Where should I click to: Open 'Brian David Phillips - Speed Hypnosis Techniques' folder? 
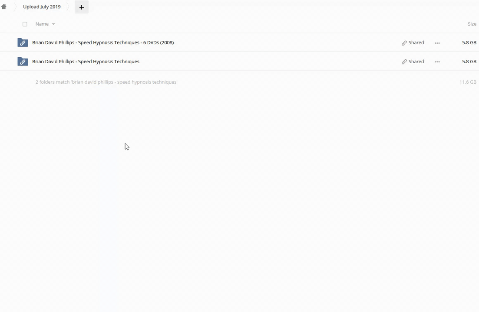[86, 62]
